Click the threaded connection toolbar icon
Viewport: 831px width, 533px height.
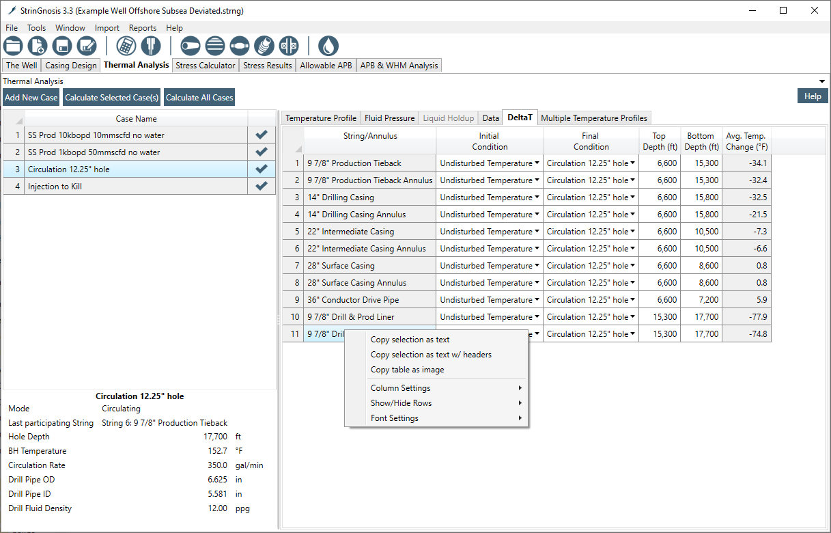coord(264,46)
